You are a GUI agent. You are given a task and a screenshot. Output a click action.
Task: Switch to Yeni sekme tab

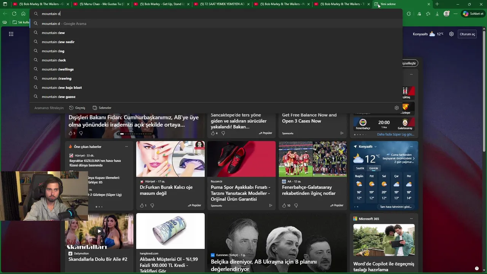[x=402, y=4]
